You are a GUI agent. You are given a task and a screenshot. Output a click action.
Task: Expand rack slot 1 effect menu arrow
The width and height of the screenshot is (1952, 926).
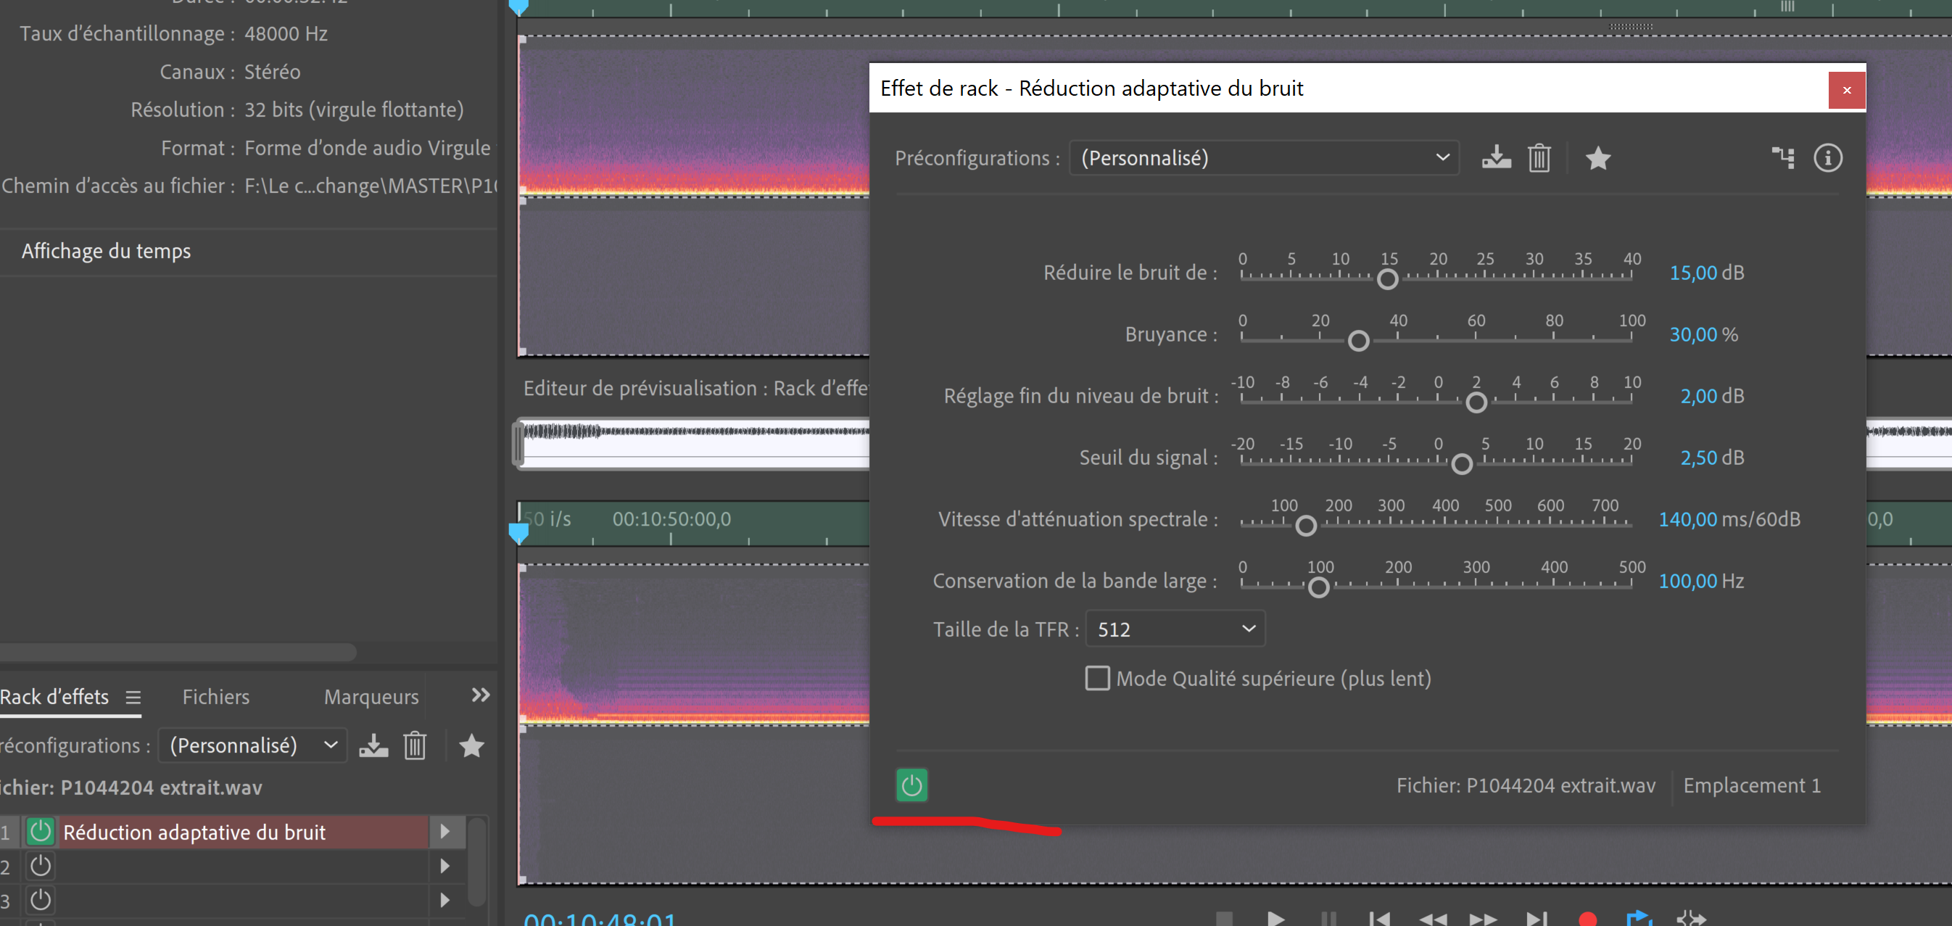point(444,832)
